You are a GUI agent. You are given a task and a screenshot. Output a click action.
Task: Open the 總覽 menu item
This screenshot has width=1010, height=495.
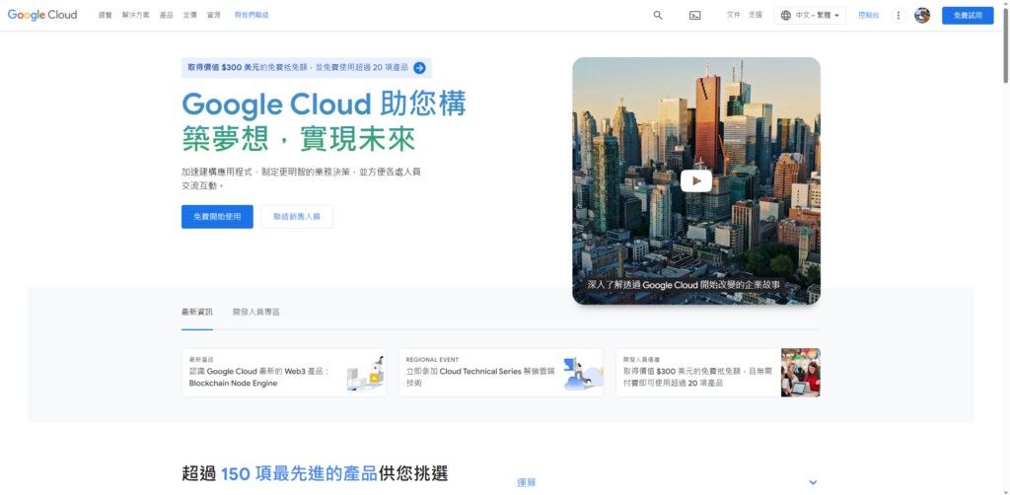click(x=105, y=15)
